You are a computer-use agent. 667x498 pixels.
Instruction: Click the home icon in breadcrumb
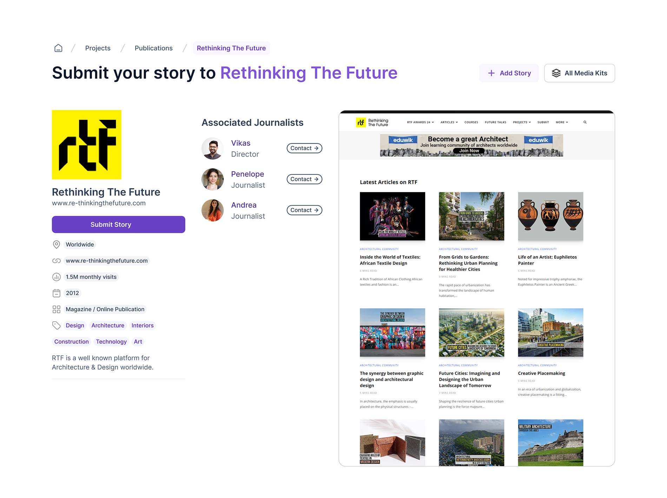pyautogui.click(x=58, y=48)
